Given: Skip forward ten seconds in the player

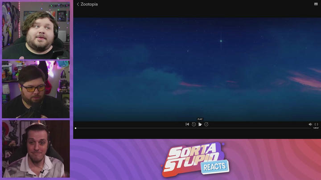Looking at the screenshot, I should [206, 124].
